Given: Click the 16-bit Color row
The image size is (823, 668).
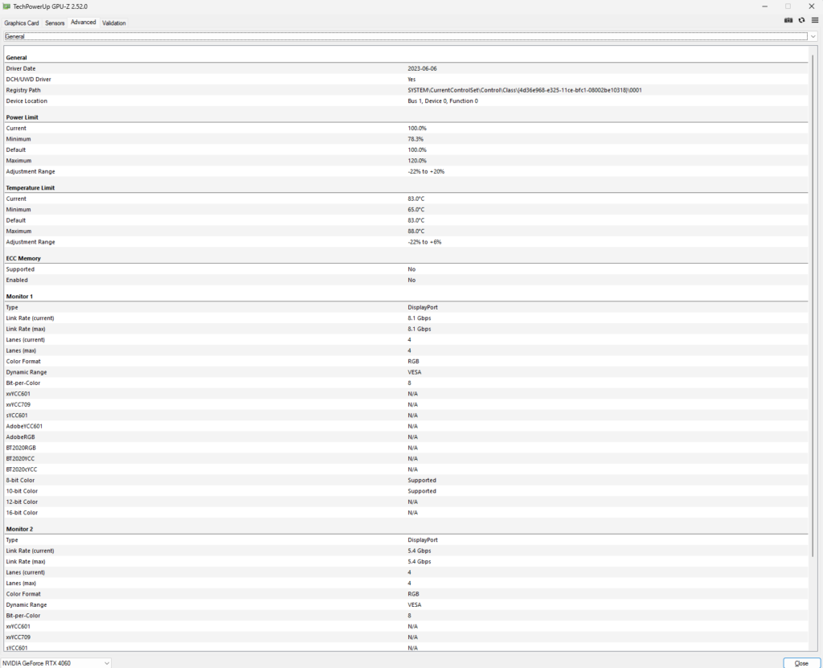Looking at the screenshot, I should tap(406, 513).
